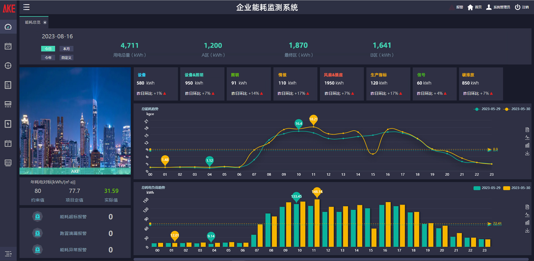The height and width of the screenshot is (261, 534).
Task: Click the orange 2023-05-30 legend swatch in 总耗电负荷趋势
Action: click(x=507, y=188)
